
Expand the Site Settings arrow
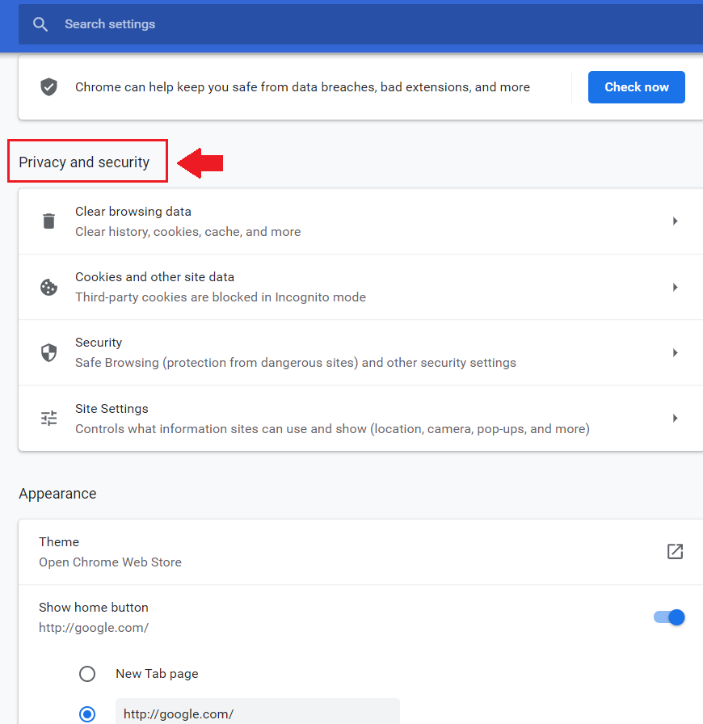[676, 419]
